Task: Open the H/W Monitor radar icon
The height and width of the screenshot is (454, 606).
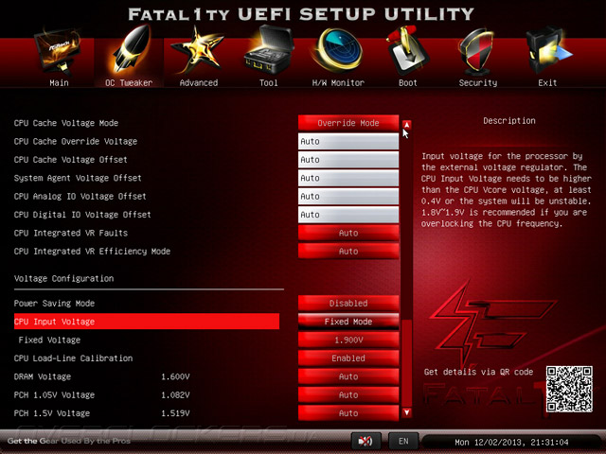Action: click(x=338, y=50)
